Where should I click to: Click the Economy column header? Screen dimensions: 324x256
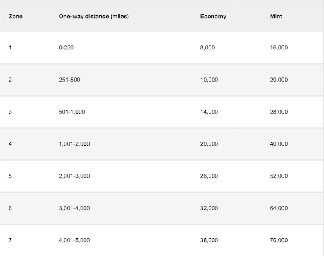tap(213, 16)
